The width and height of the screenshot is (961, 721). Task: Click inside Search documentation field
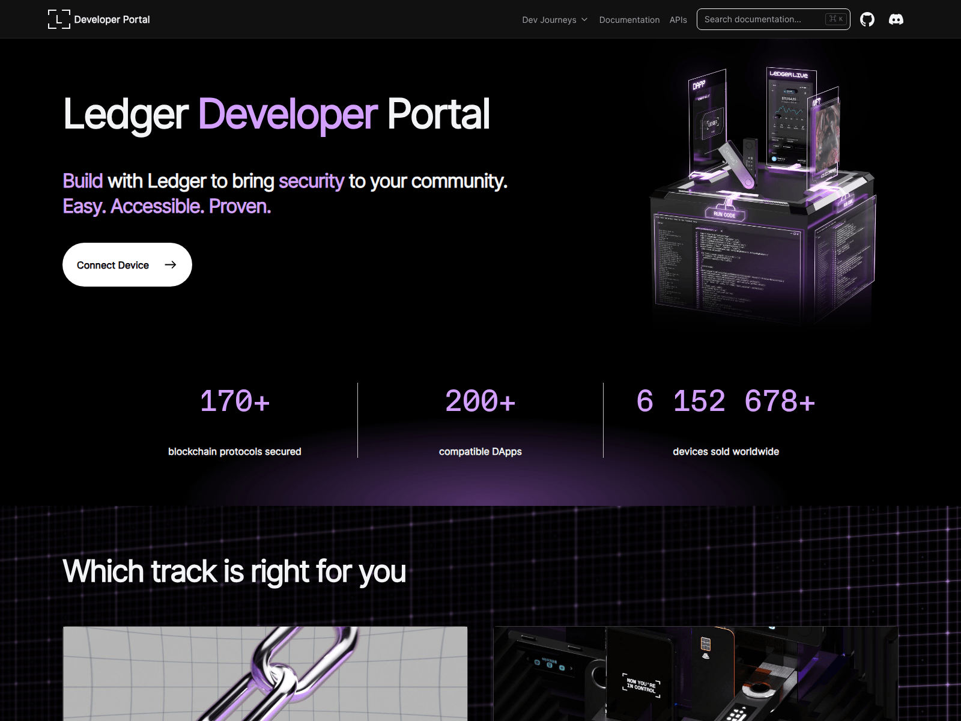pyautogui.click(x=773, y=19)
